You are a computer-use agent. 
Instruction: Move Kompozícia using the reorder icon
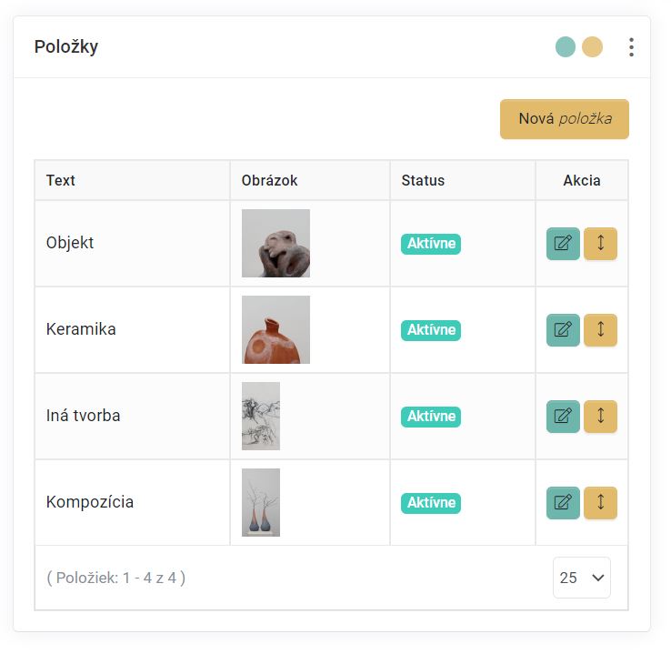tap(600, 503)
